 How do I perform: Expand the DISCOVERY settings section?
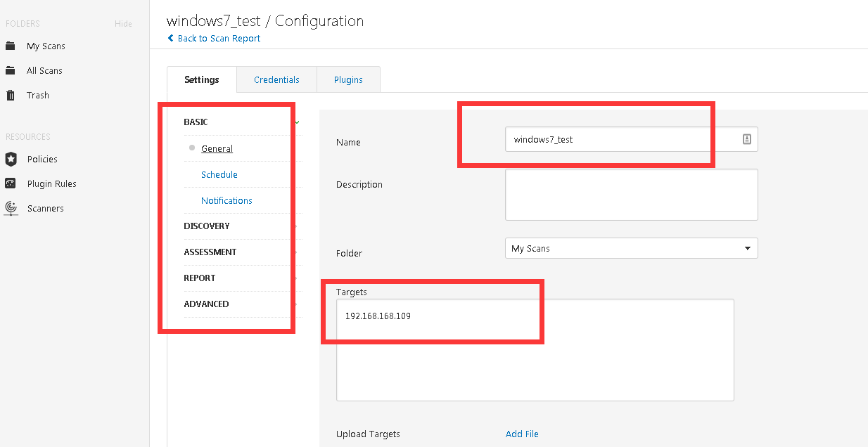click(207, 226)
